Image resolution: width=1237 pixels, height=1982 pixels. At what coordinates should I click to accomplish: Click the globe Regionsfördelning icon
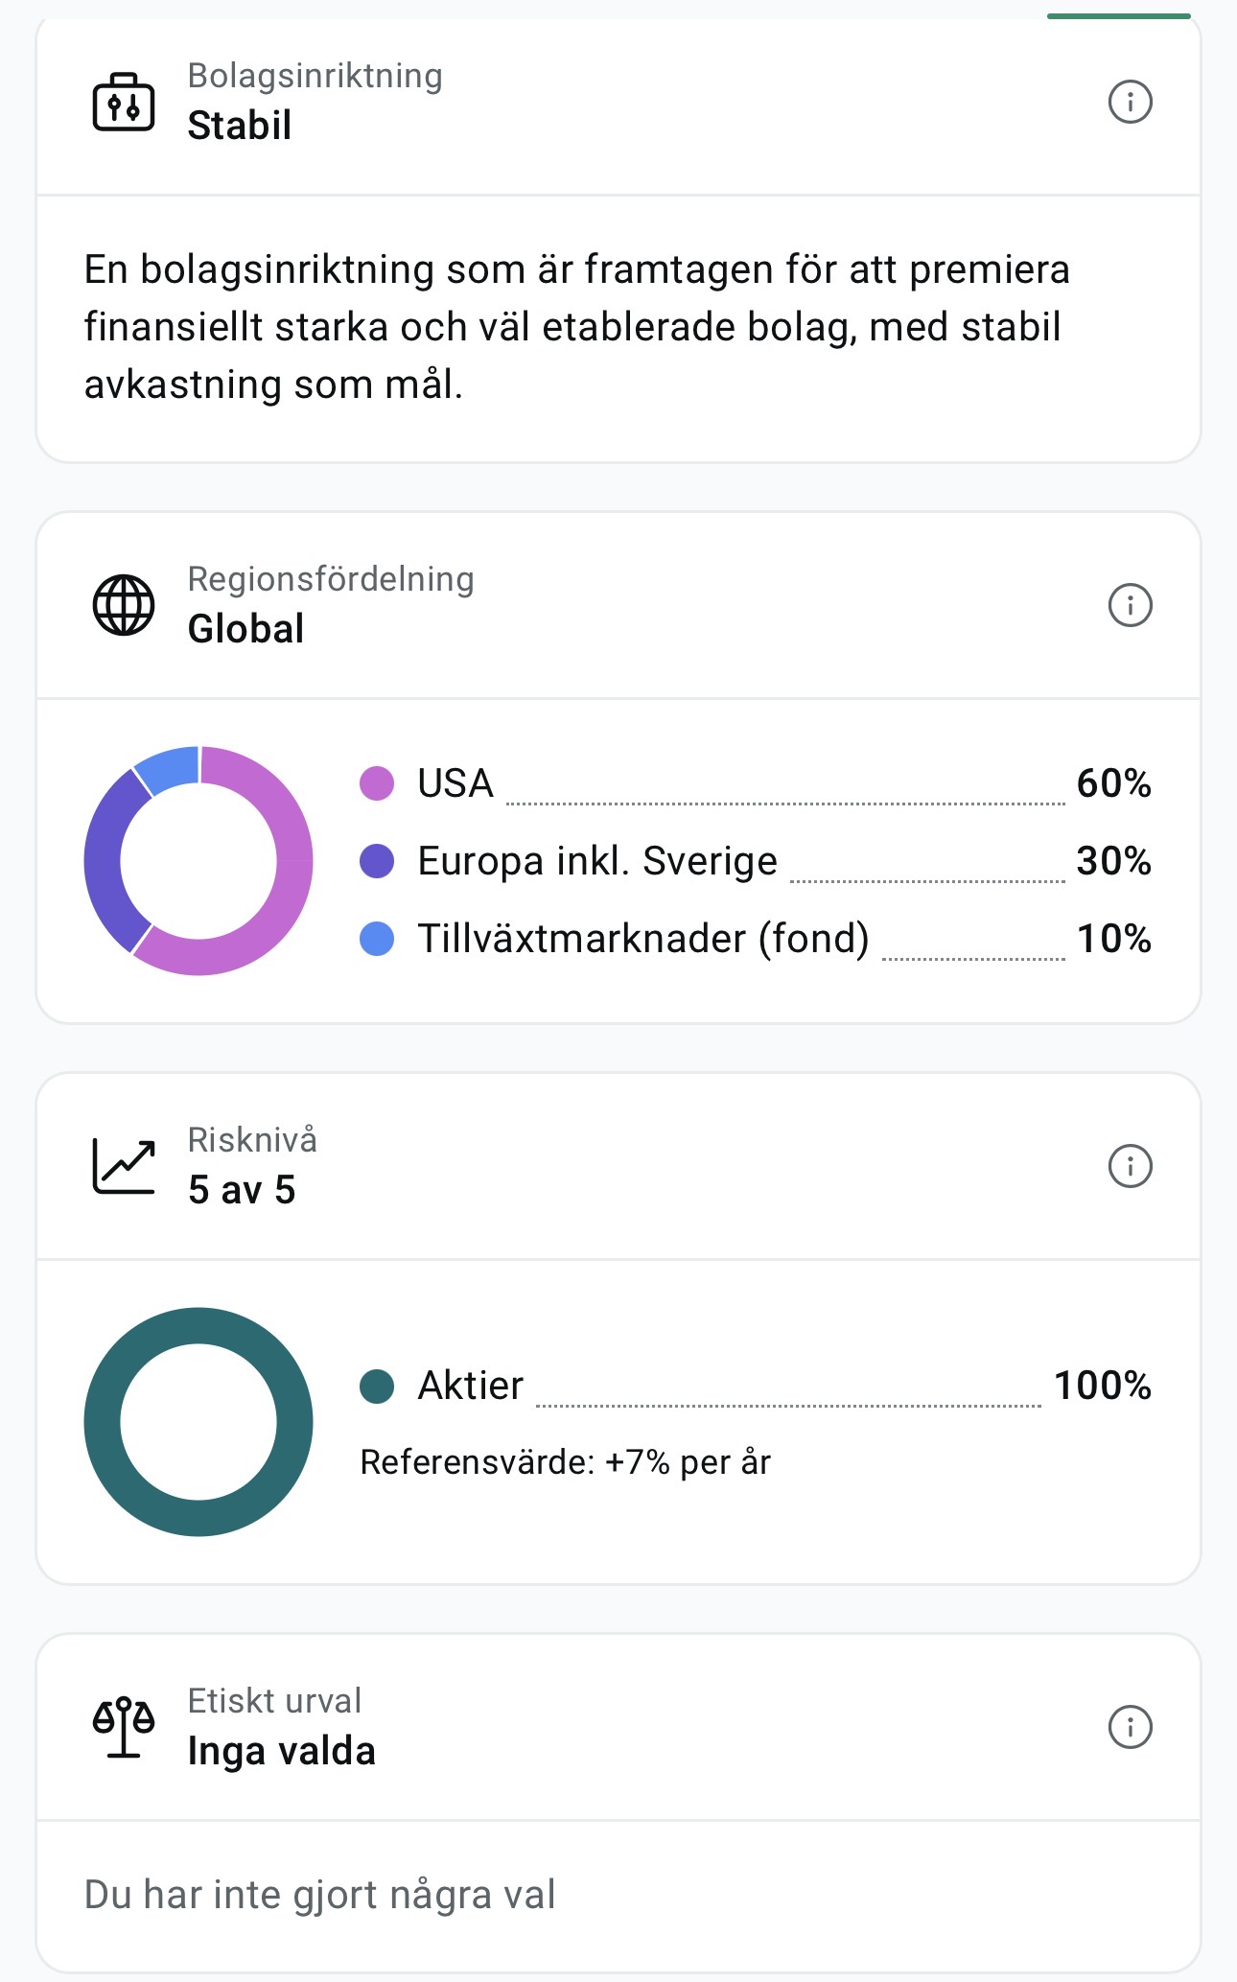click(124, 605)
